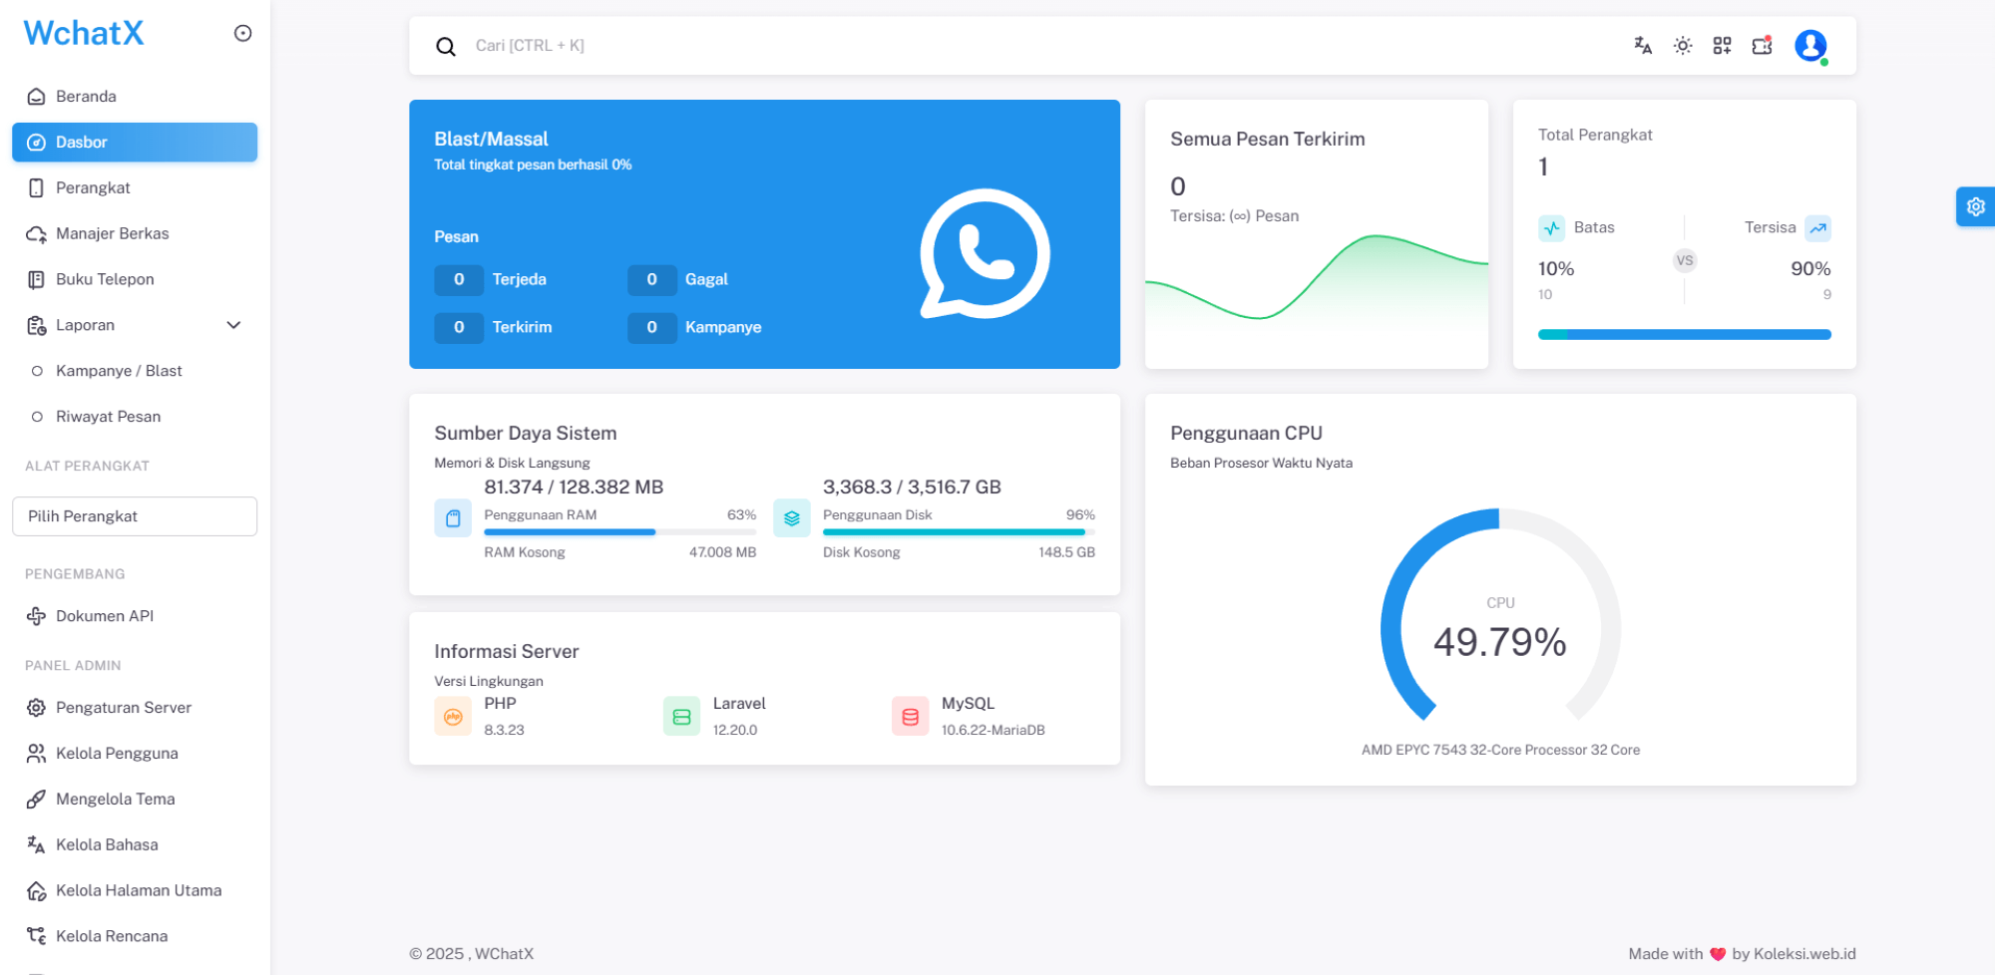
Task: Select Perangkat in the sidebar menu
Action: 93,187
